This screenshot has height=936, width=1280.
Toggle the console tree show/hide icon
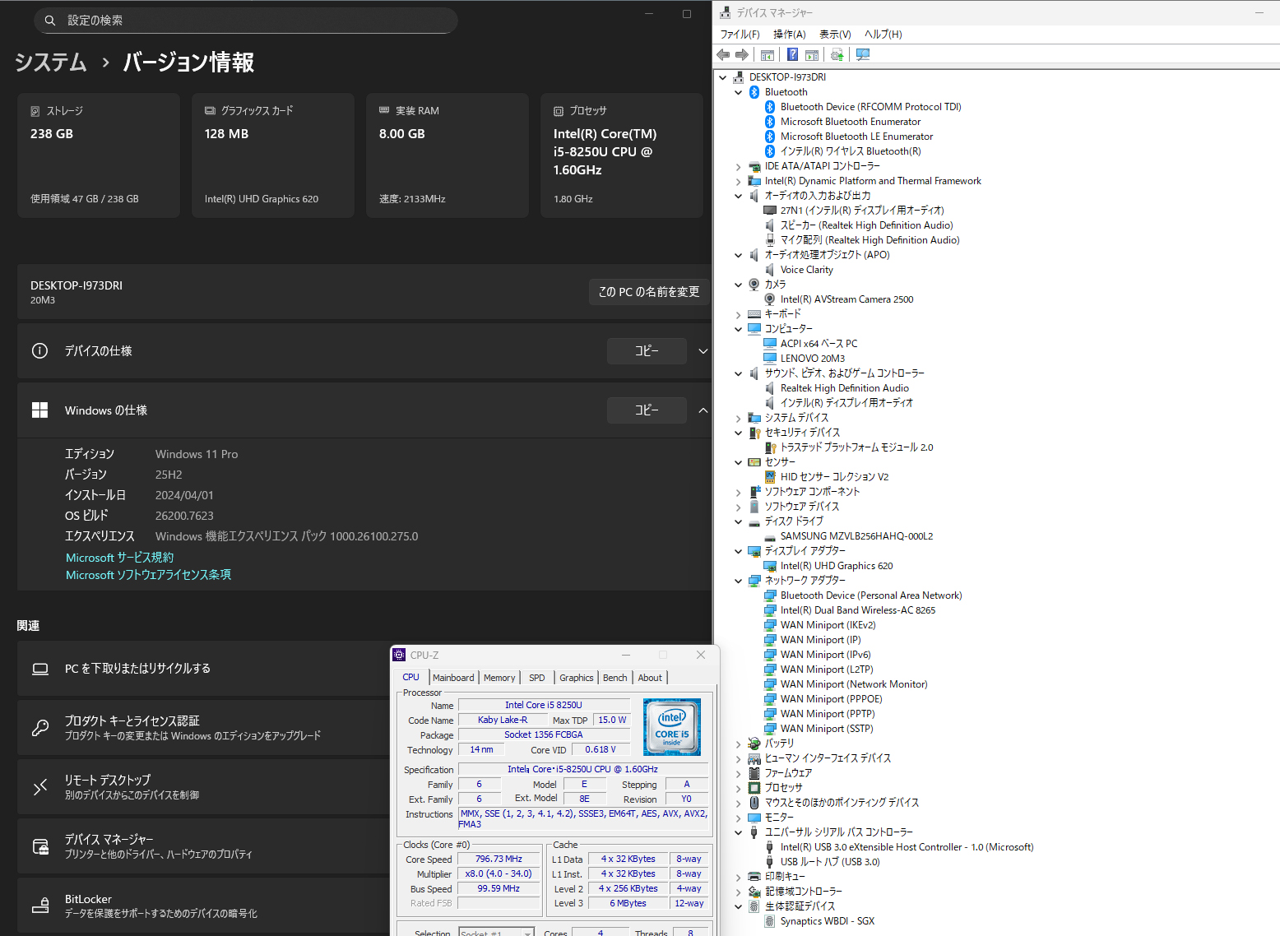click(768, 54)
